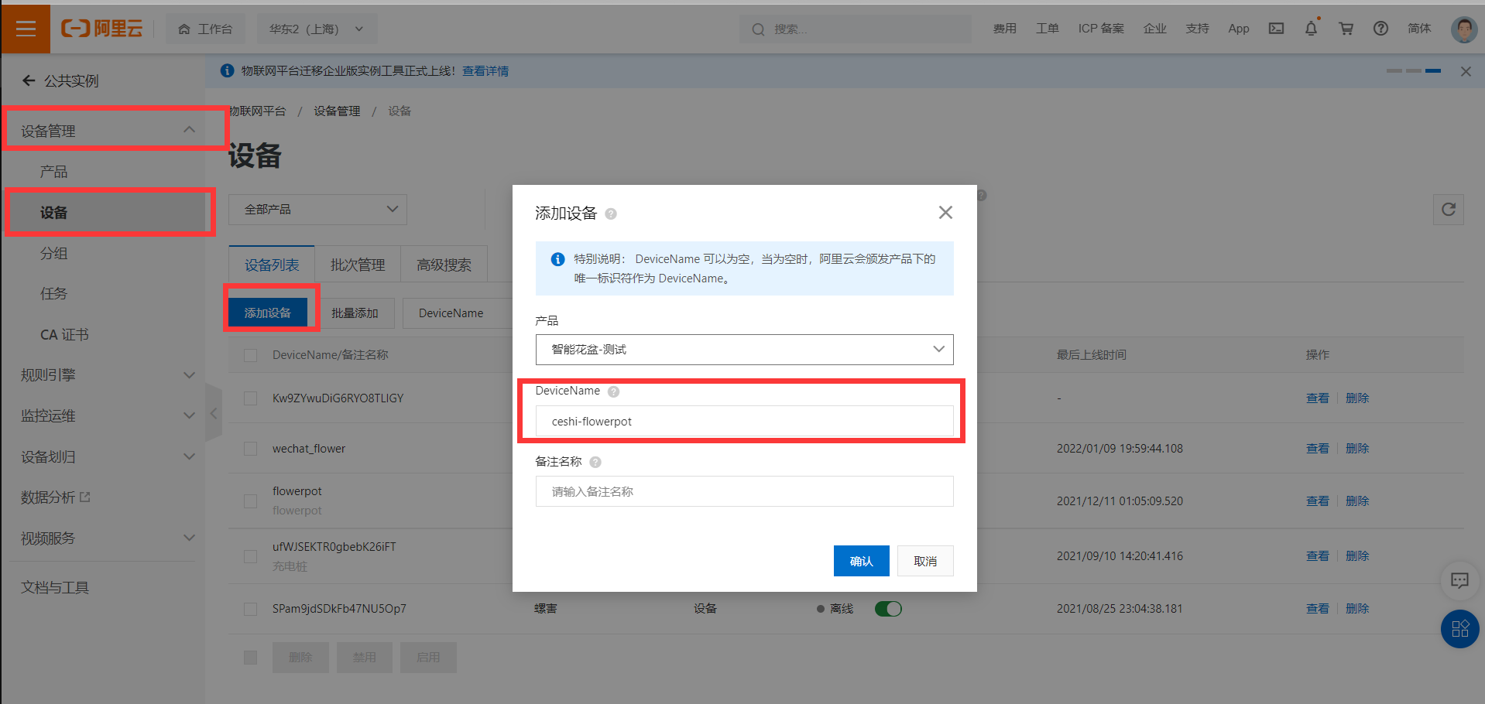Open the blue quick-access grid button
The image size is (1485, 704).
click(x=1459, y=629)
